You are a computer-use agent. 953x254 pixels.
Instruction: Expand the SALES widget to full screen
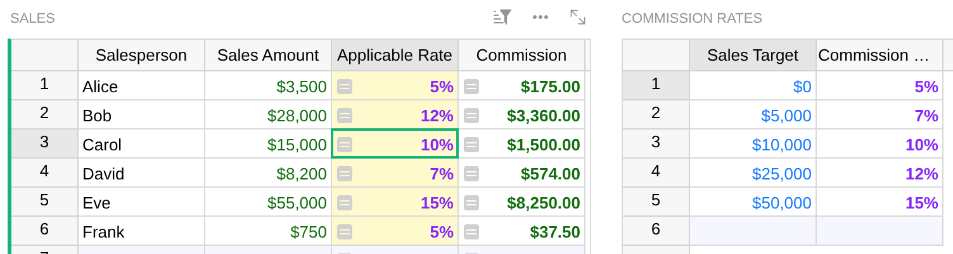[577, 17]
